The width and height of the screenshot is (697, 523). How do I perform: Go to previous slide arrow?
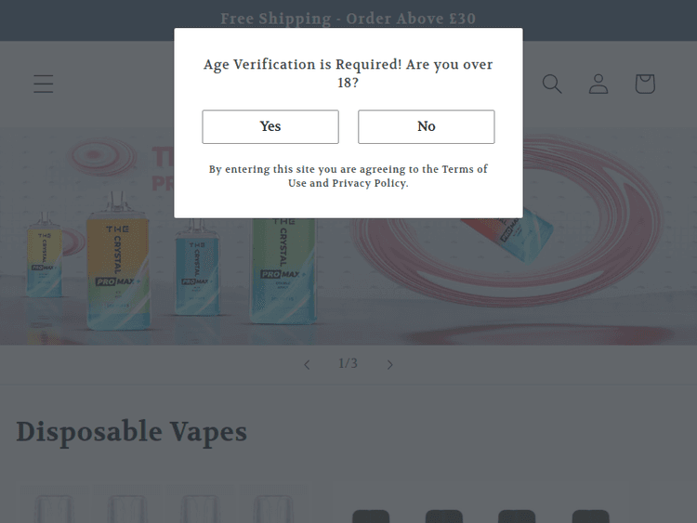coord(307,364)
